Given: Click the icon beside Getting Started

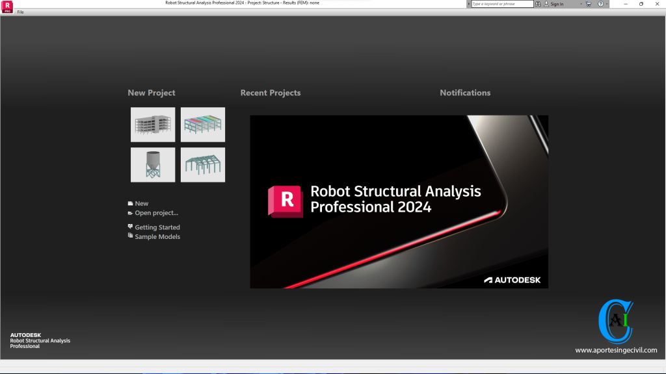Looking at the screenshot, I should [x=130, y=227].
